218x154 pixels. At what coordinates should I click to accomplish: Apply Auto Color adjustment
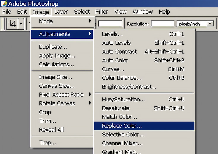tap(144, 60)
